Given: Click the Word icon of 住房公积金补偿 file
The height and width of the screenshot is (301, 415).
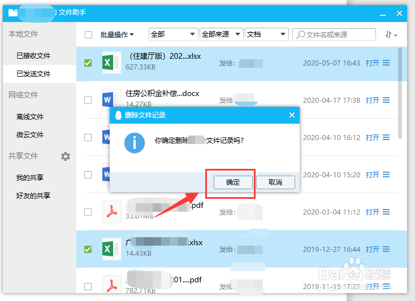Looking at the screenshot, I should (x=111, y=99).
